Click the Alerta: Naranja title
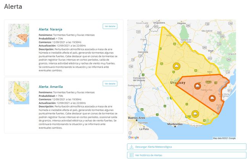The width and height of the screenshot is (251, 162). point(50,29)
